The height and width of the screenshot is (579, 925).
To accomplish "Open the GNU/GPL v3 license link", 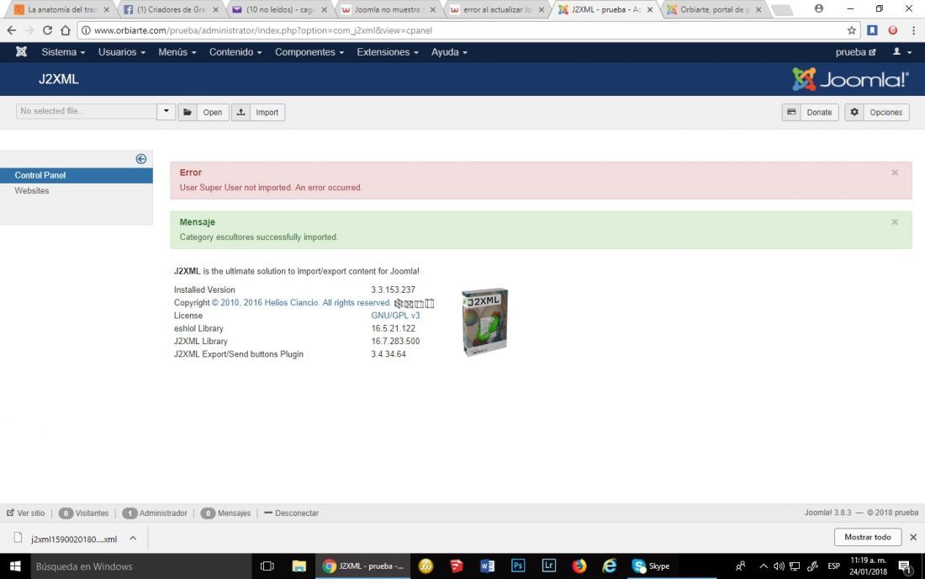I will click(395, 316).
